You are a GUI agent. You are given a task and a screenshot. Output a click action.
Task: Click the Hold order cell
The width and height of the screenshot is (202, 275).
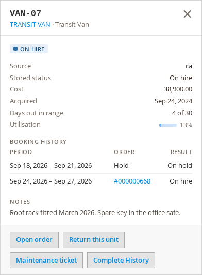coord(121,166)
